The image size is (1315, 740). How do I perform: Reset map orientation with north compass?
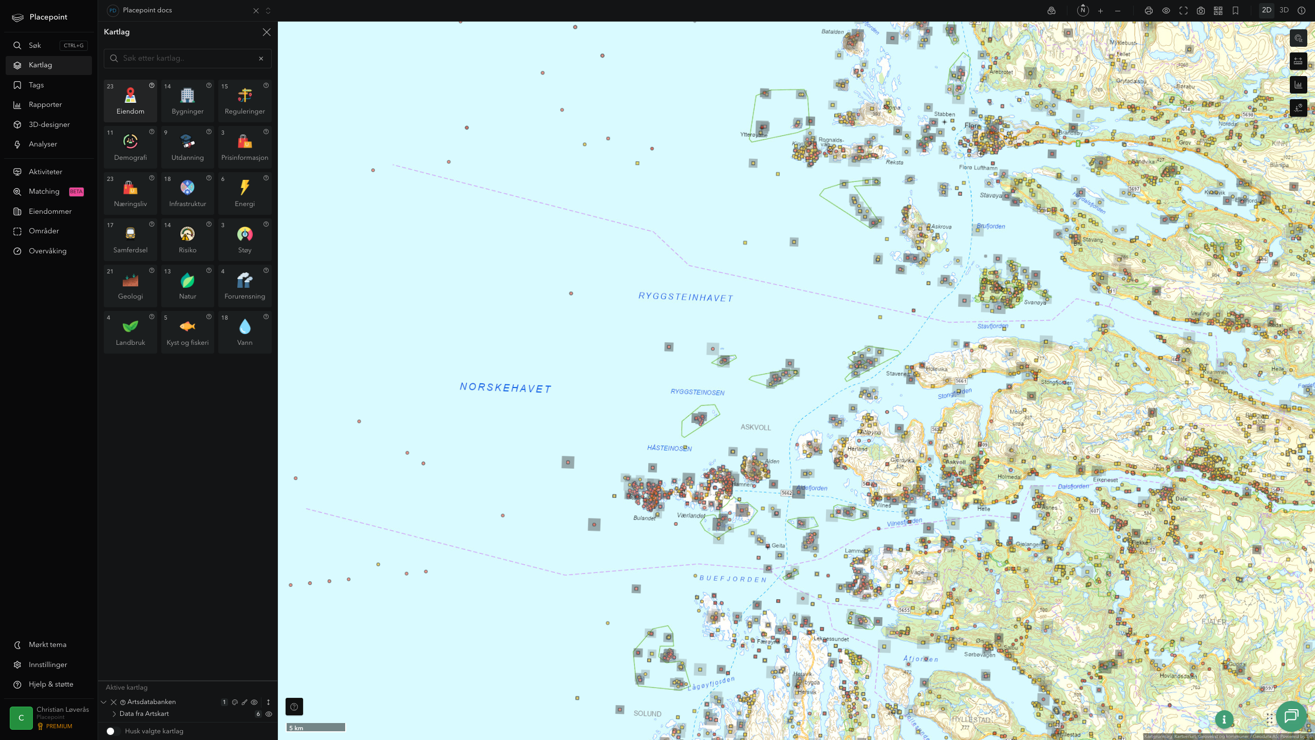(x=1083, y=10)
